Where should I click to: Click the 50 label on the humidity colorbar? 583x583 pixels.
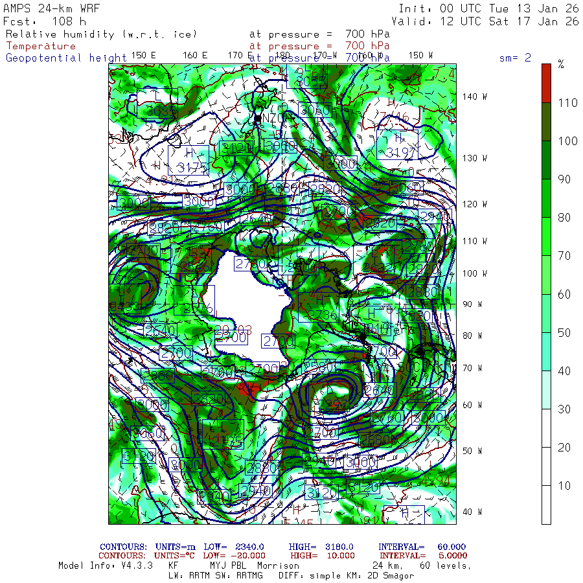click(x=564, y=332)
